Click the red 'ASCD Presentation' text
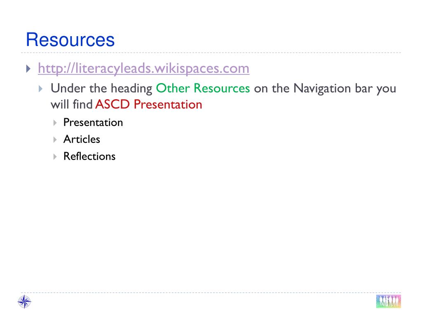Viewport: 422px width, 316px height. coord(148,105)
